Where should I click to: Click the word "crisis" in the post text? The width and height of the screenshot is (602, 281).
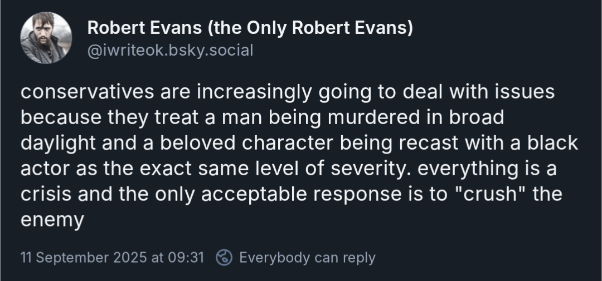(x=46, y=194)
